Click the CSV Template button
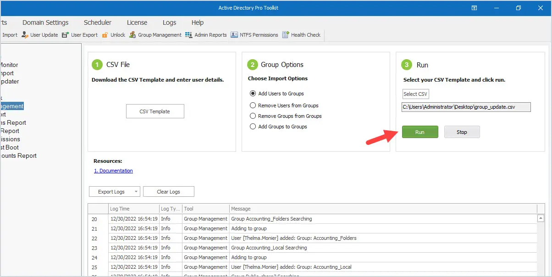The height and width of the screenshot is (277, 552). pos(155,111)
